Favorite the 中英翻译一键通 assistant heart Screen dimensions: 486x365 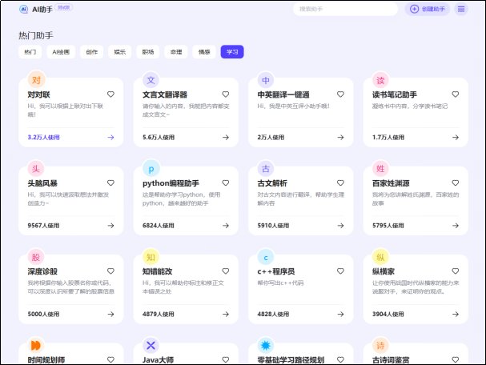tap(340, 94)
